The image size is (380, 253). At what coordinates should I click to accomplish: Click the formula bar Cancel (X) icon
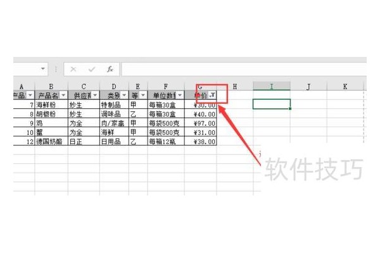(73, 70)
